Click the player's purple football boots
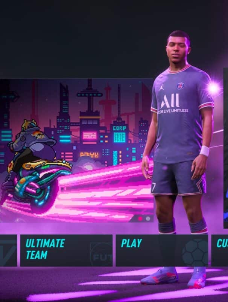 [x=174, y=278]
